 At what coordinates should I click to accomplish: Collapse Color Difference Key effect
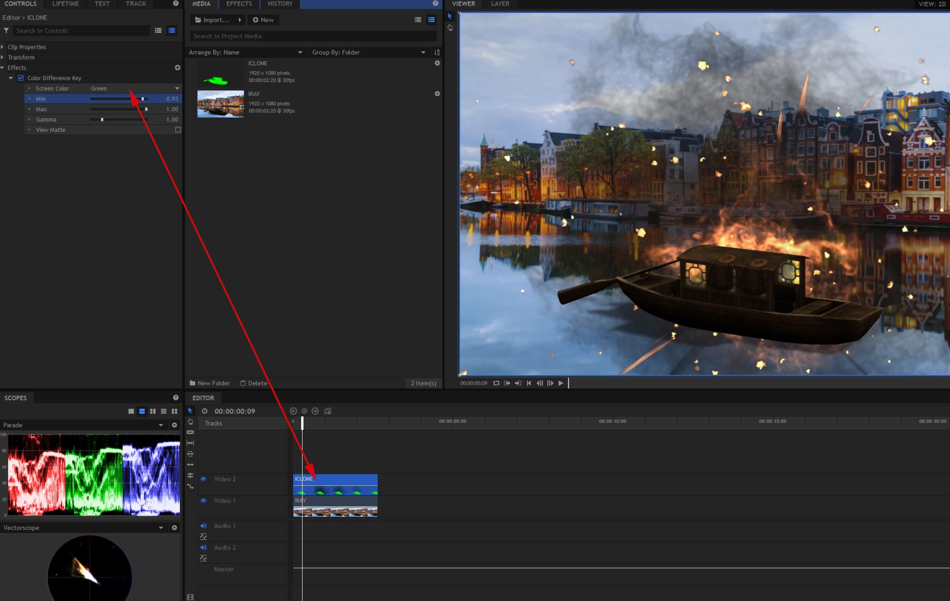[11, 78]
